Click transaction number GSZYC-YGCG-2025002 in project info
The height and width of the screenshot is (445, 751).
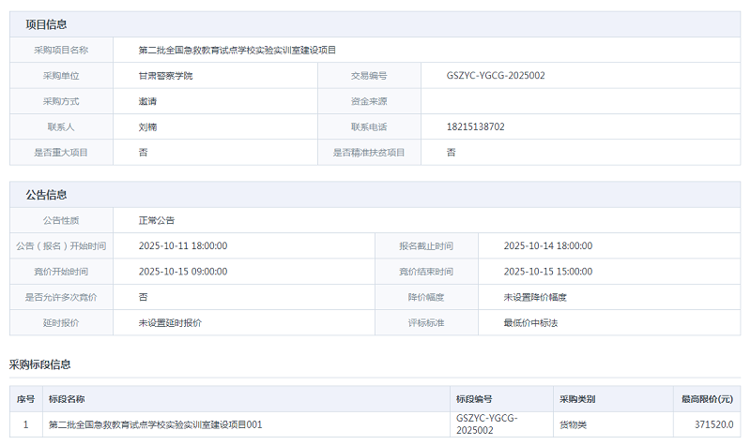point(497,75)
